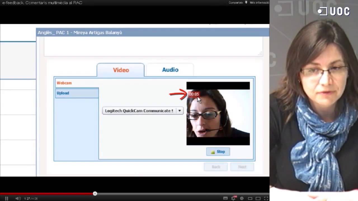Click the text area resize grip
Viewport: 358px width, 201px height.
pyautogui.click(x=260, y=53)
